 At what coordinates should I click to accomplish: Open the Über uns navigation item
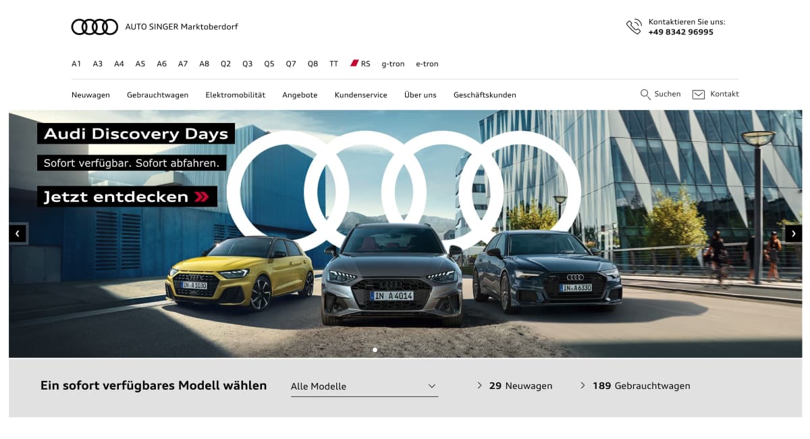click(421, 95)
